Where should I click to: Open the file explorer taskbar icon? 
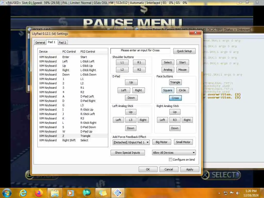pyautogui.click(x=55, y=193)
